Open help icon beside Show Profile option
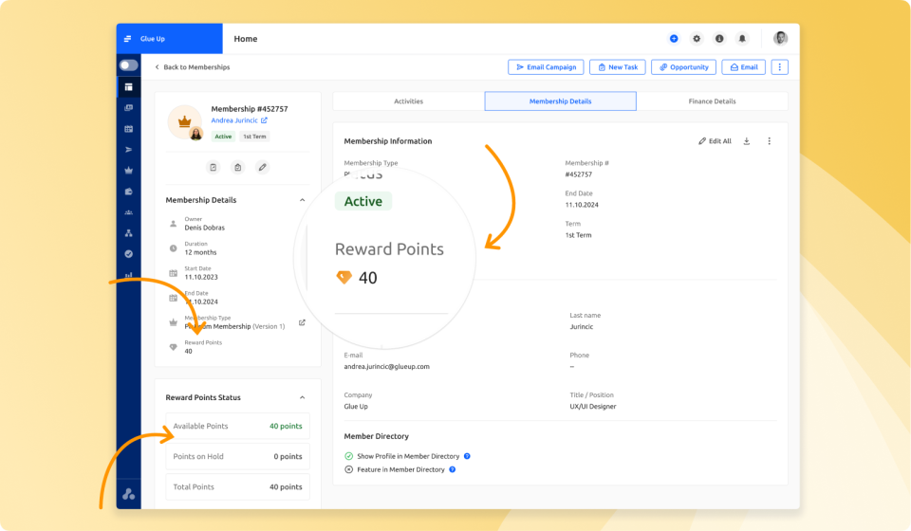 [467, 456]
